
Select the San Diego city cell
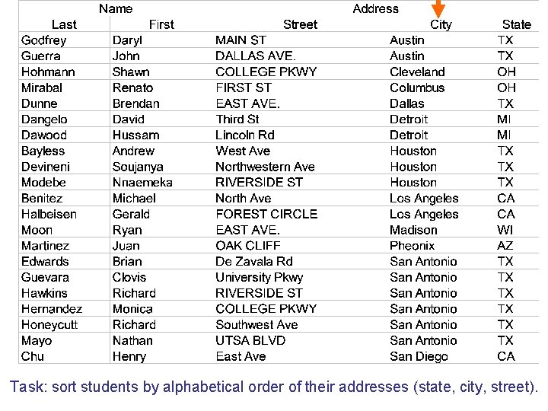tap(419, 356)
